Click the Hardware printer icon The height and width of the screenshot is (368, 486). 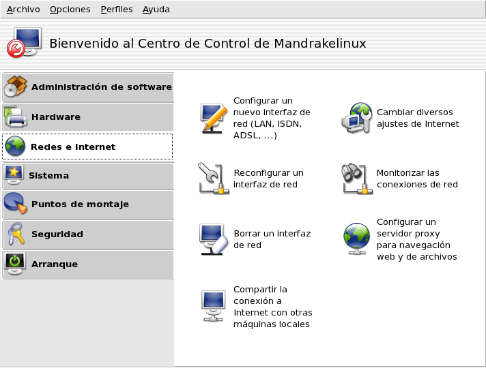pyautogui.click(x=15, y=117)
